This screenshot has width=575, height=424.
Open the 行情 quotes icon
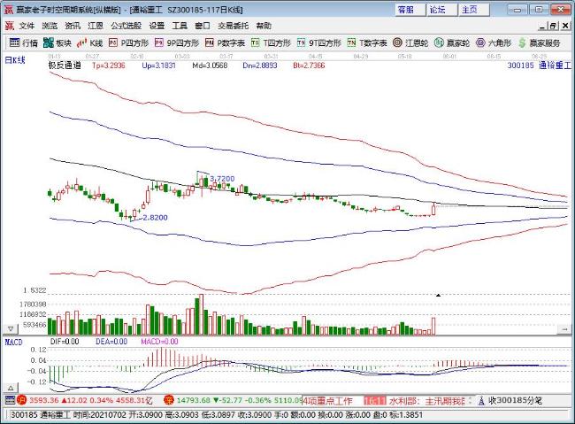24,43
